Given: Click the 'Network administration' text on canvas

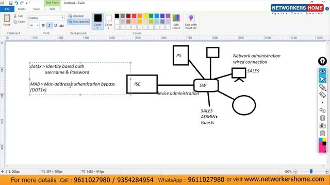Looking at the screenshot, I should 257,56.
